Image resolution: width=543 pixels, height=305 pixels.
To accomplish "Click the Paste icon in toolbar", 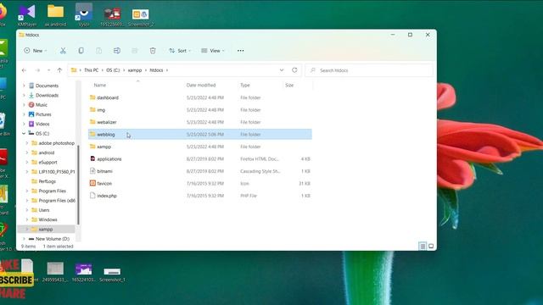I will (x=98, y=51).
